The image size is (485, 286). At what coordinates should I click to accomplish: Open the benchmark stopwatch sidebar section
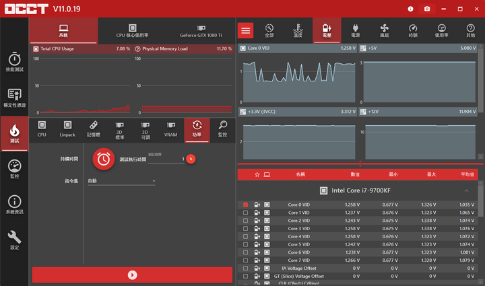pyautogui.click(x=15, y=62)
